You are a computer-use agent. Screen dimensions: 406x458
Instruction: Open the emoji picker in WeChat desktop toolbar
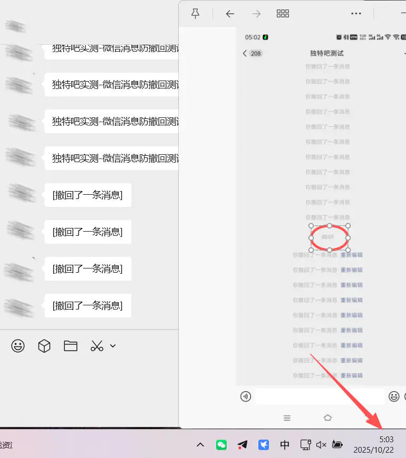(18, 346)
